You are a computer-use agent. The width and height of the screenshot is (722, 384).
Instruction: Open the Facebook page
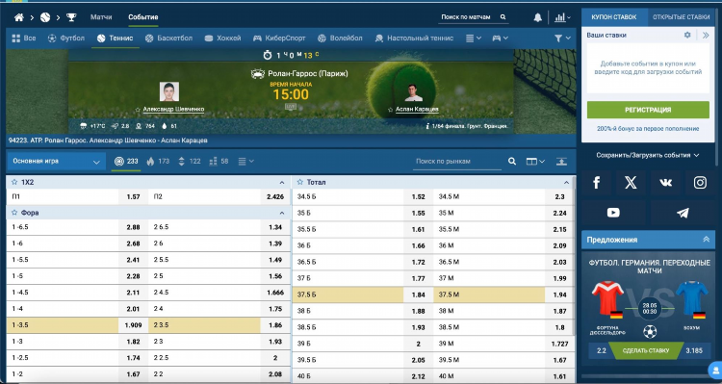[596, 183]
